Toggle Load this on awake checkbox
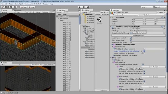 [x=131, y=38]
